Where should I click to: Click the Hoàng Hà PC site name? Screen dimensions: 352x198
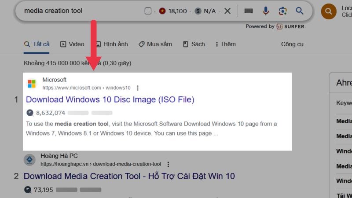[x=59, y=156]
